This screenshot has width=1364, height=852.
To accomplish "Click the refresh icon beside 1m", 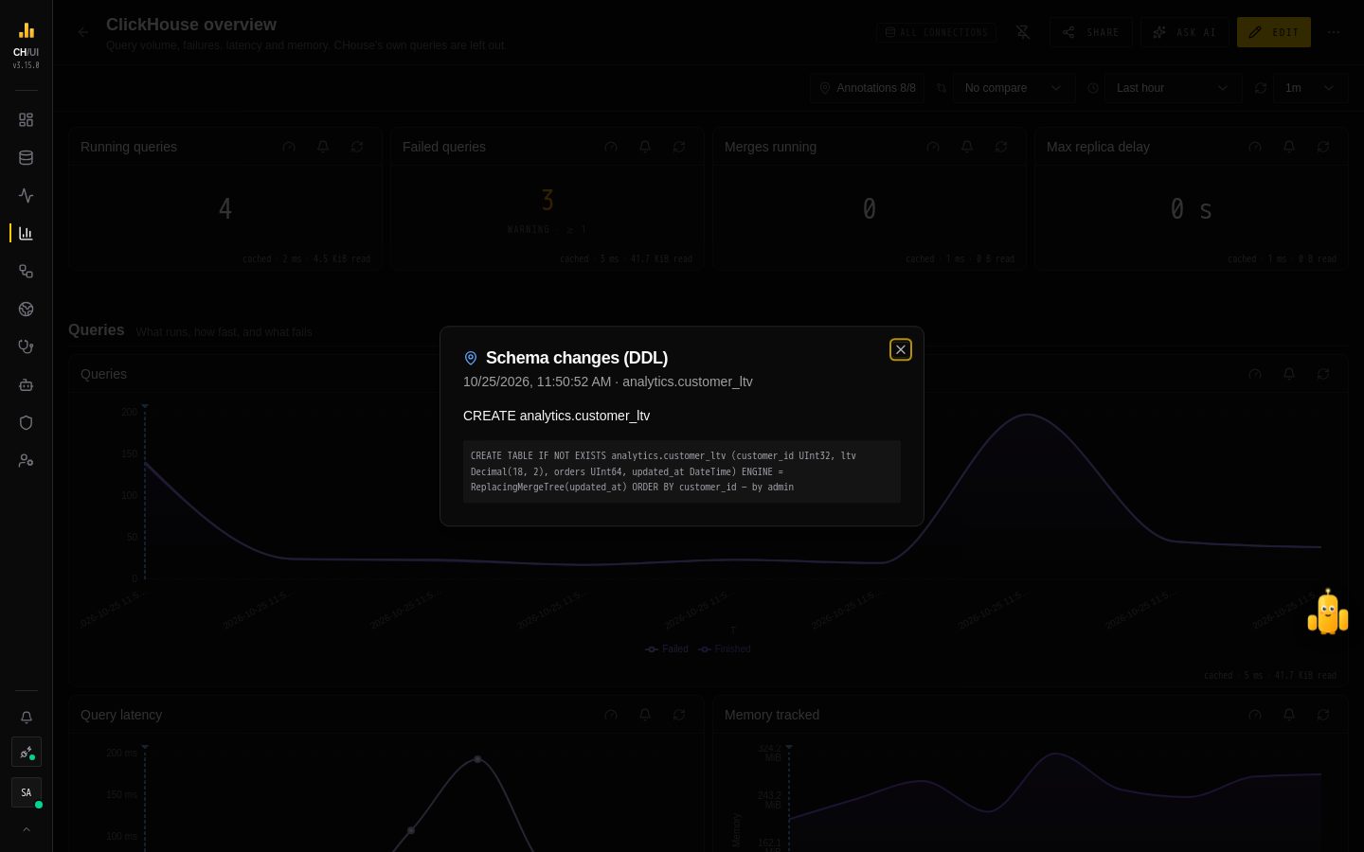I will click(1261, 88).
